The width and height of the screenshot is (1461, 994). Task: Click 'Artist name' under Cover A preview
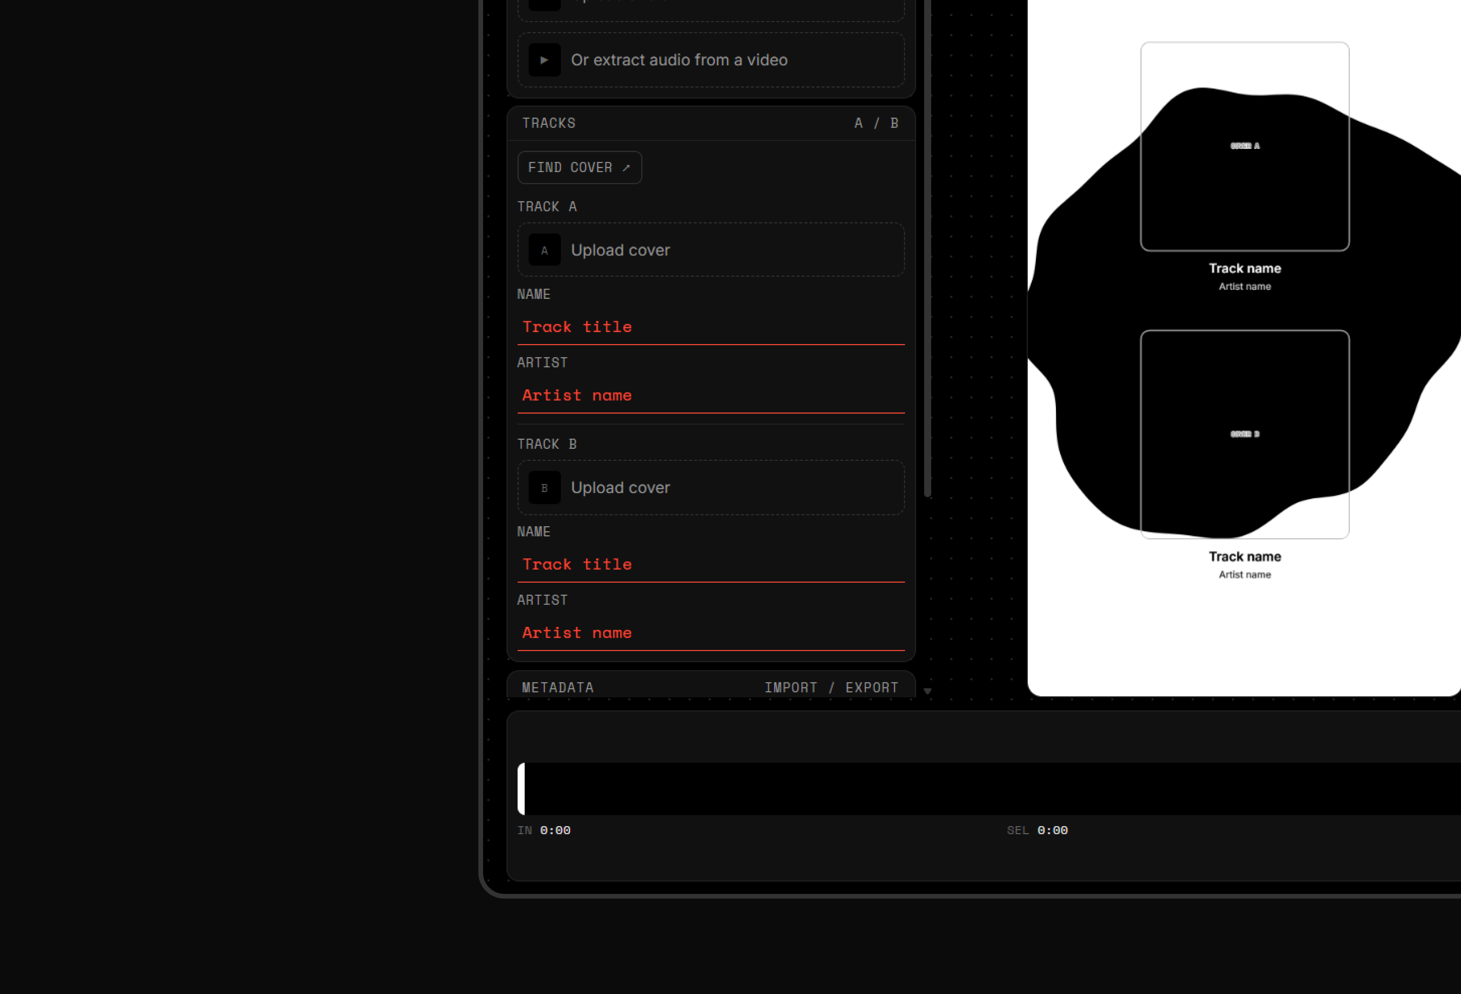(1245, 287)
